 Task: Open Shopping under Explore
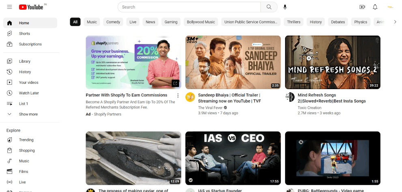[x=30, y=151]
